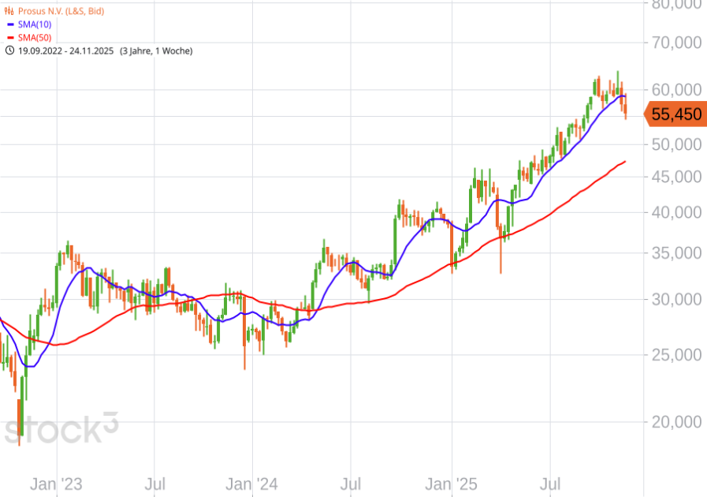Select the SMA(50) legend text

pos(34,38)
